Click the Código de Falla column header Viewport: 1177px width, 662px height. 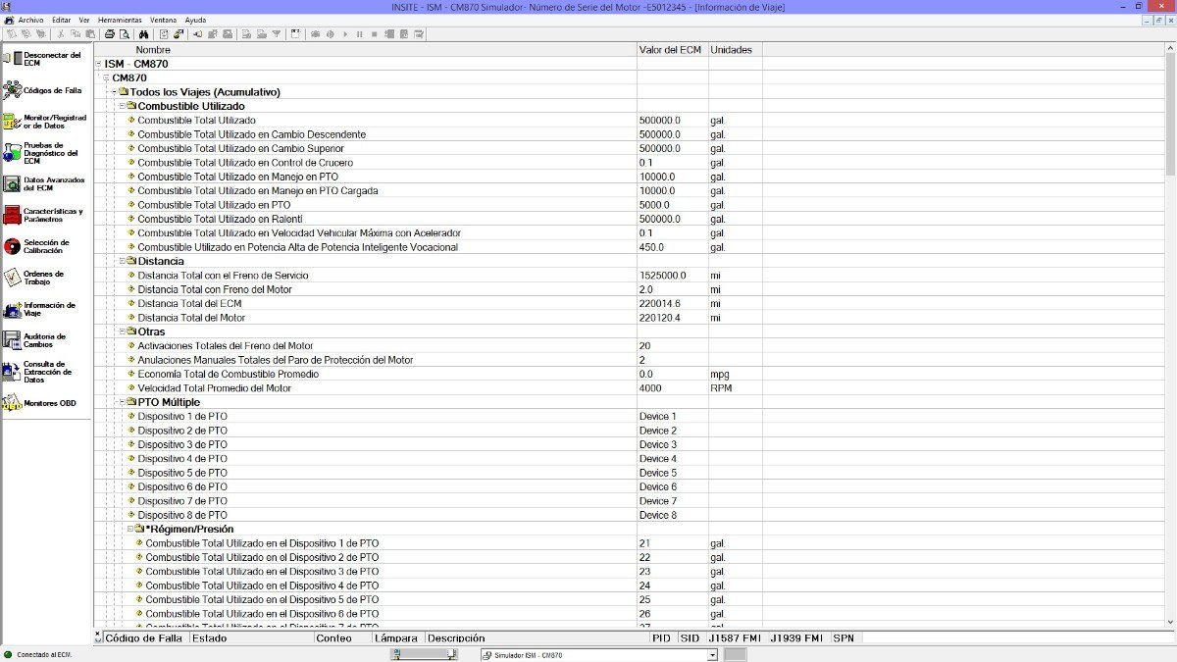pyautogui.click(x=145, y=638)
